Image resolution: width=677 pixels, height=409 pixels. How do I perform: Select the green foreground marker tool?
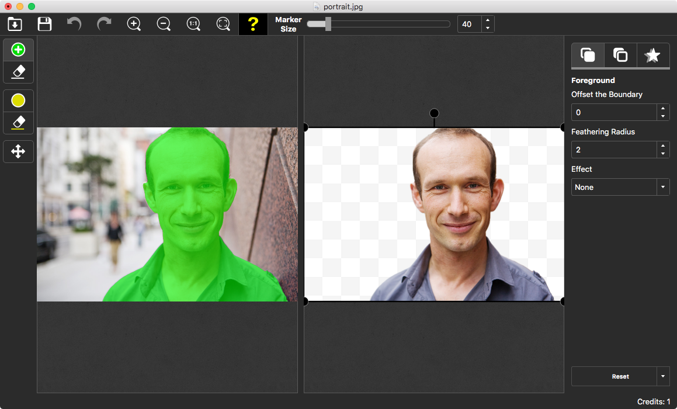[x=18, y=50]
